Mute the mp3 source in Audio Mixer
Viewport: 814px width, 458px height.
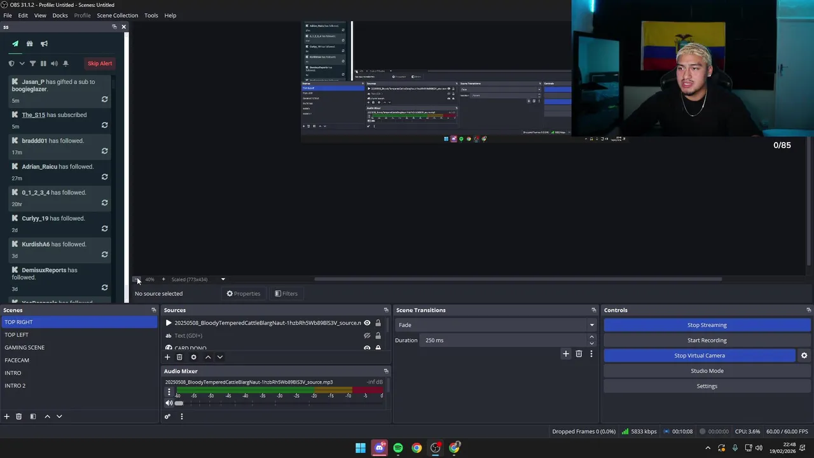tap(169, 403)
